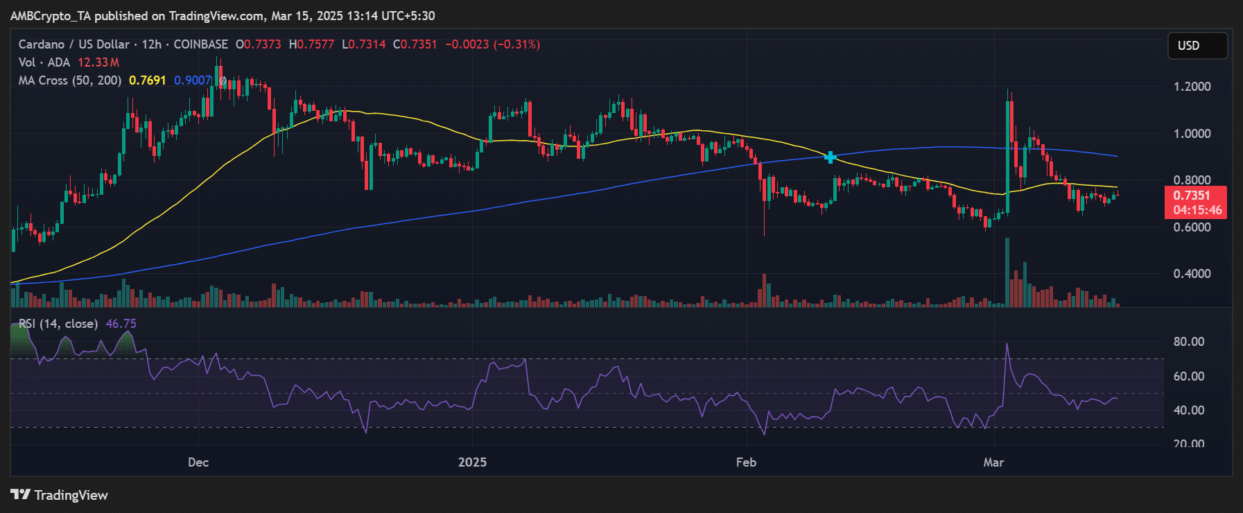Click the bar countdown timer 04:15:46
Image resolution: width=1243 pixels, height=513 pixels.
[1197, 210]
